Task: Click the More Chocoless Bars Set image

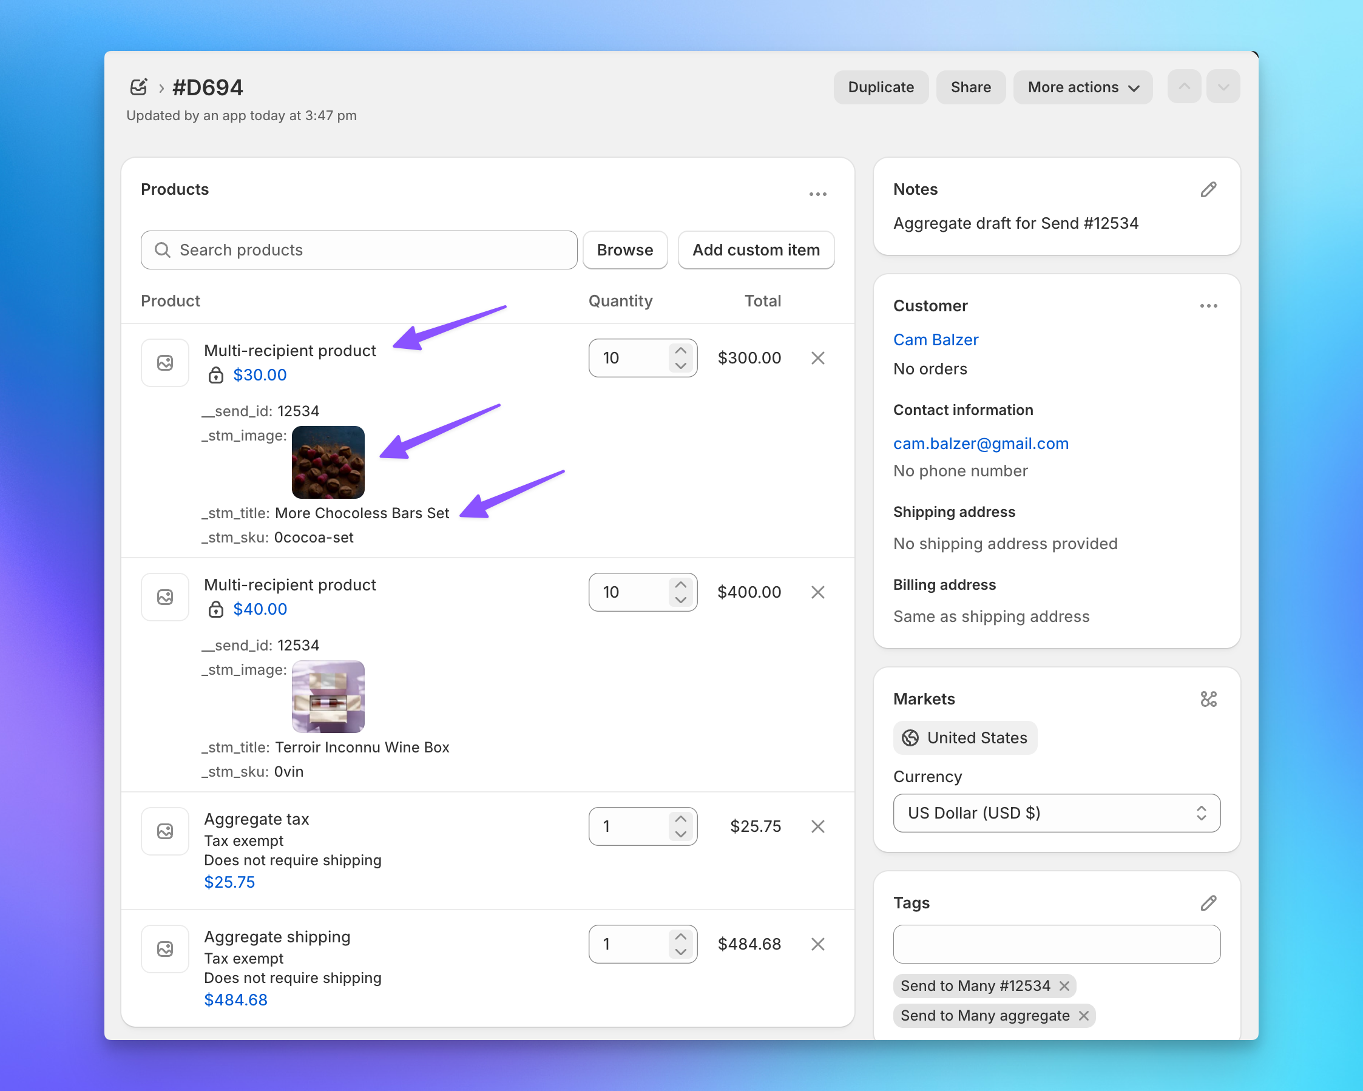Action: [x=328, y=462]
